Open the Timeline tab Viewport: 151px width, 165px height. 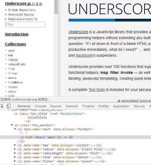coord(88,106)
